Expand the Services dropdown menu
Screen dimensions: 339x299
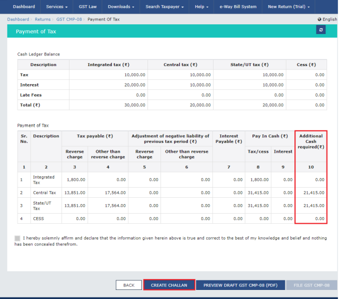click(x=56, y=7)
